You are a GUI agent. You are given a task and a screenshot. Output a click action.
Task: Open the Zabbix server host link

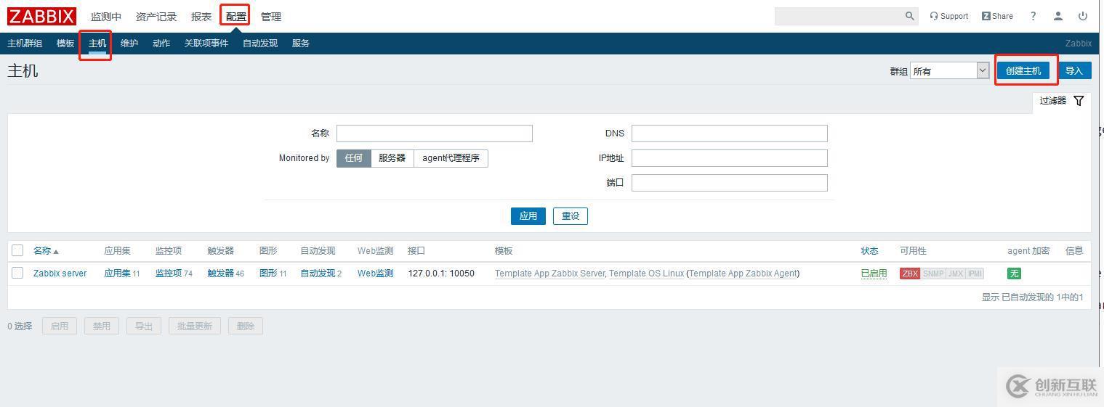[60, 274]
